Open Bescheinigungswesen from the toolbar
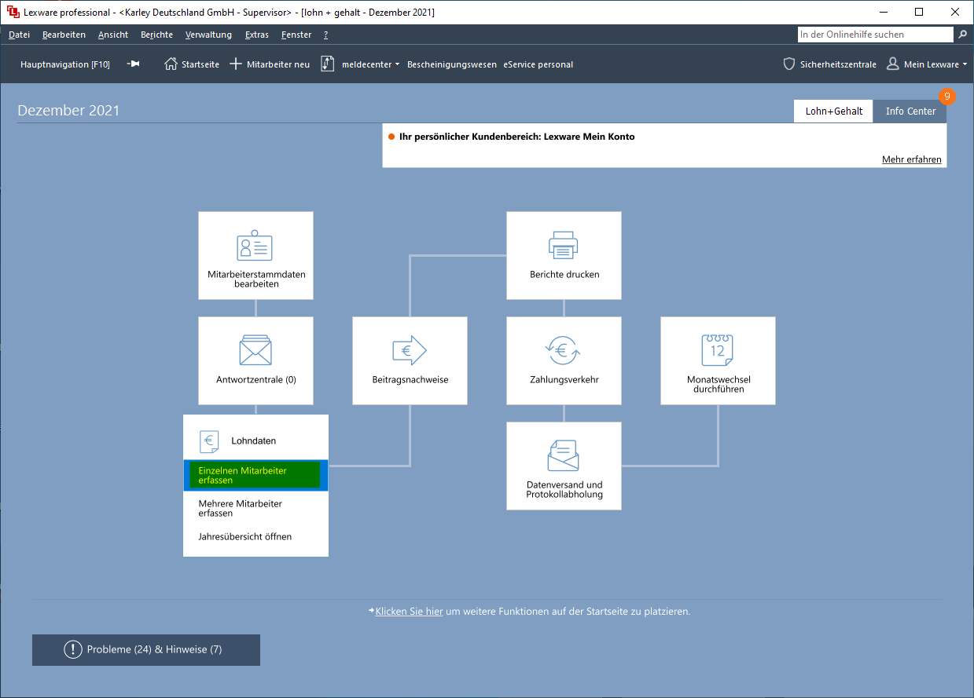 pos(452,64)
